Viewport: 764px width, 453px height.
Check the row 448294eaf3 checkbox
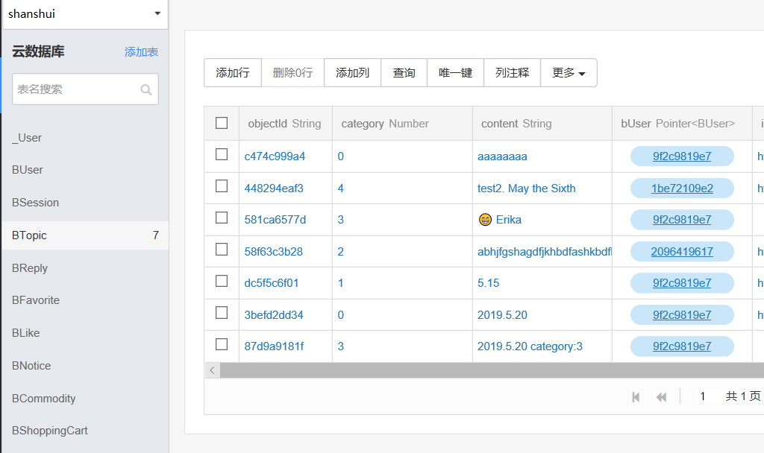point(222,186)
